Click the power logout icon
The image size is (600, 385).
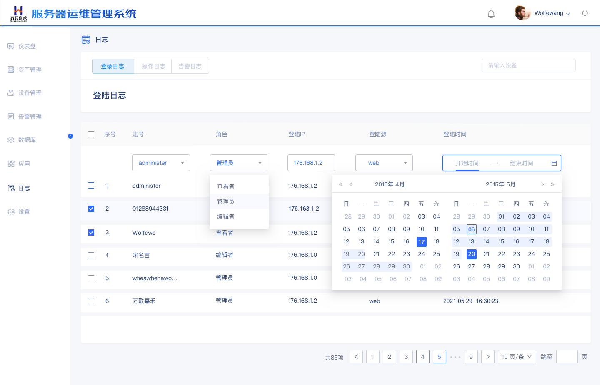coord(585,13)
